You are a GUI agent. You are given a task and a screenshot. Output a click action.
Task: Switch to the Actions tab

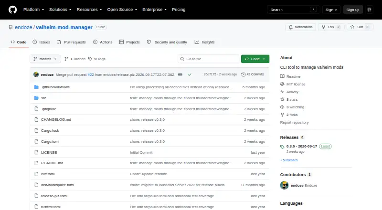103,42
